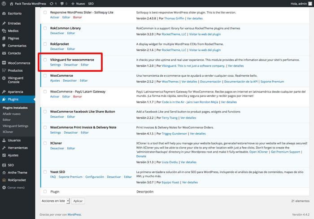Check the Responsive WordPress Slider plugin checkbox
The height and width of the screenshot is (219, 314).
click(x=45, y=13)
